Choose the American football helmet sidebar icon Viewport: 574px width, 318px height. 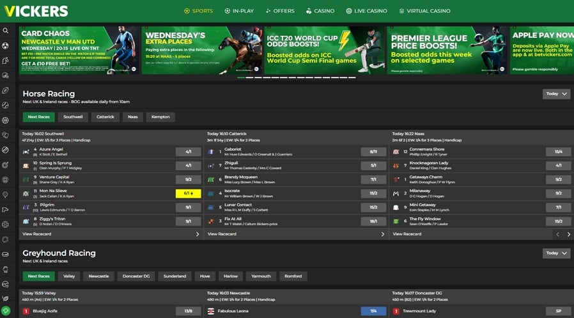click(x=6, y=76)
